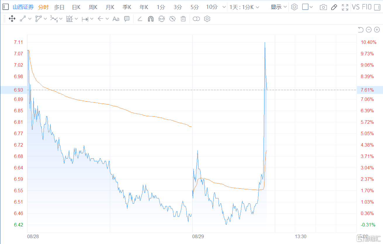Select the move/pan cross-arrow tool

click(x=12, y=19)
